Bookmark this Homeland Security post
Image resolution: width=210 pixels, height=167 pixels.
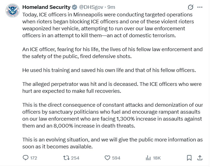(189, 158)
